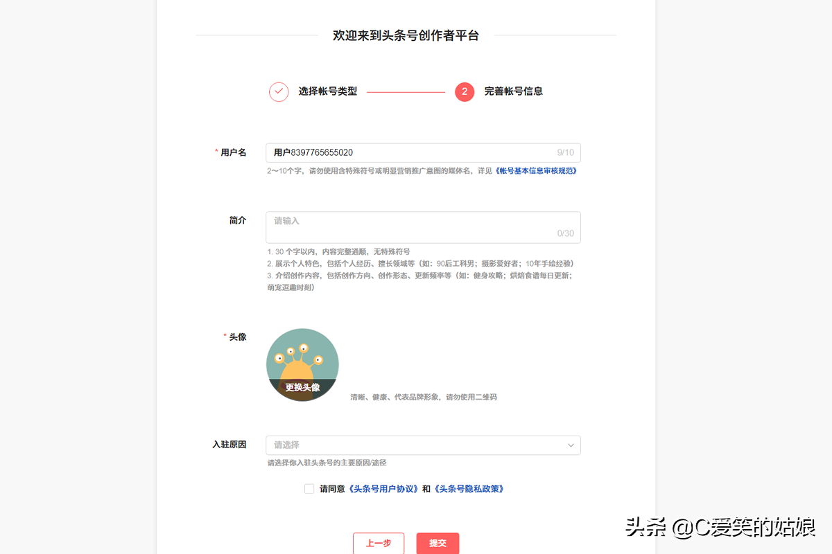Image resolution: width=832 pixels, height=554 pixels.
Task: Click inside the 简介 description text area
Action: [x=423, y=225]
